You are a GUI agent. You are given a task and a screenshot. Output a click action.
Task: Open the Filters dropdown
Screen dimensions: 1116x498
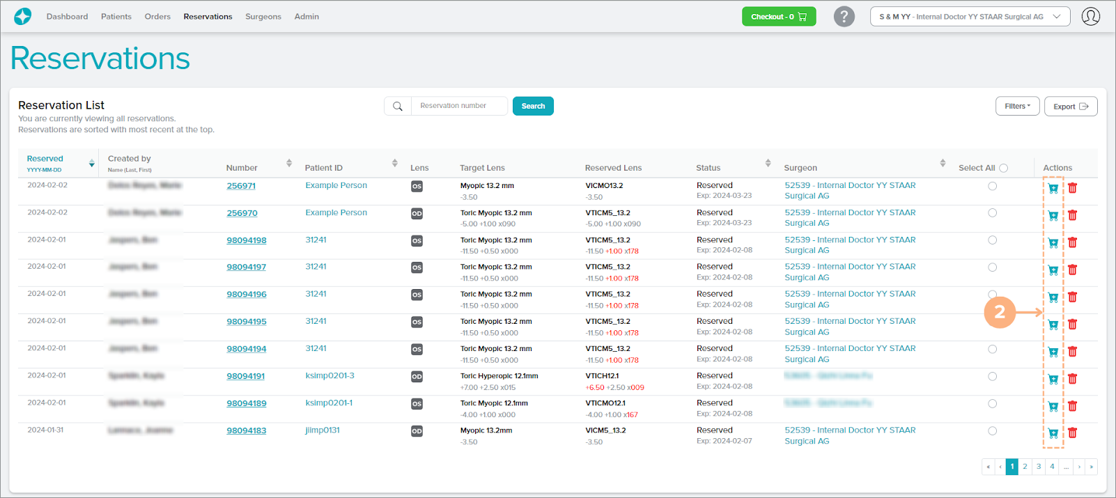1017,106
